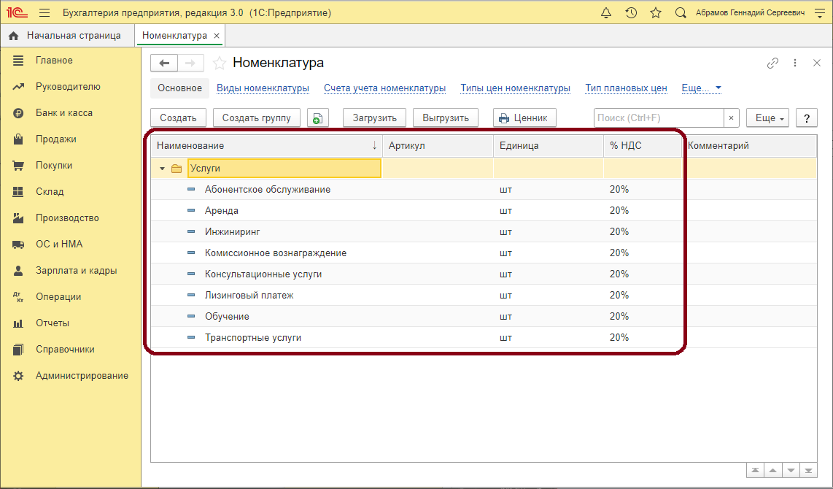
Task: Open the Еще... links dropdown arrow
Action: click(x=718, y=88)
